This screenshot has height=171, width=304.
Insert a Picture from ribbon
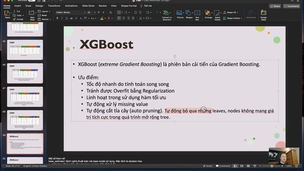coord(180,14)
